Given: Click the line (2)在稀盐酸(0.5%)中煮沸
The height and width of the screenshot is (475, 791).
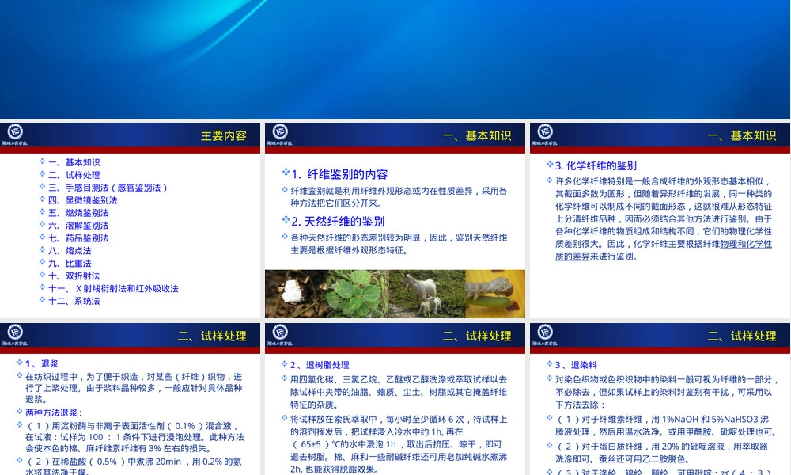Looking at the screenshot, I should tap(134, 466).
